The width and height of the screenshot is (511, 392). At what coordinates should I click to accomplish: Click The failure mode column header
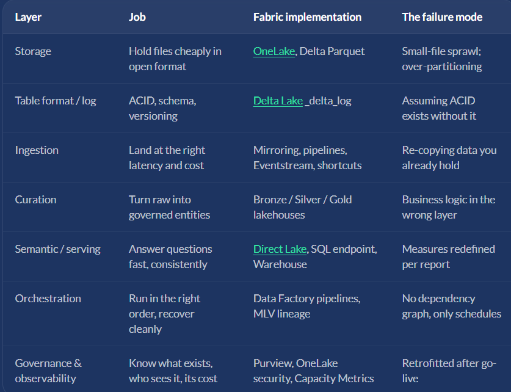click(x=442, y=17)
